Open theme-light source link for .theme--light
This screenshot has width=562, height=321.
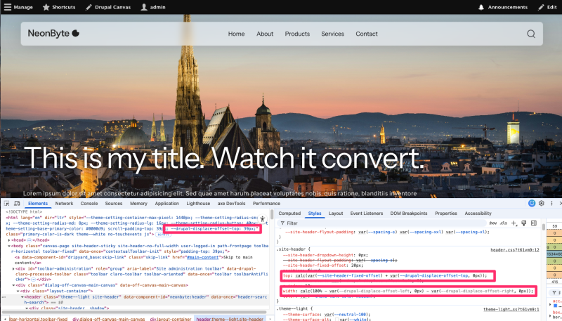pyautogui.click(x=511, y=309)
